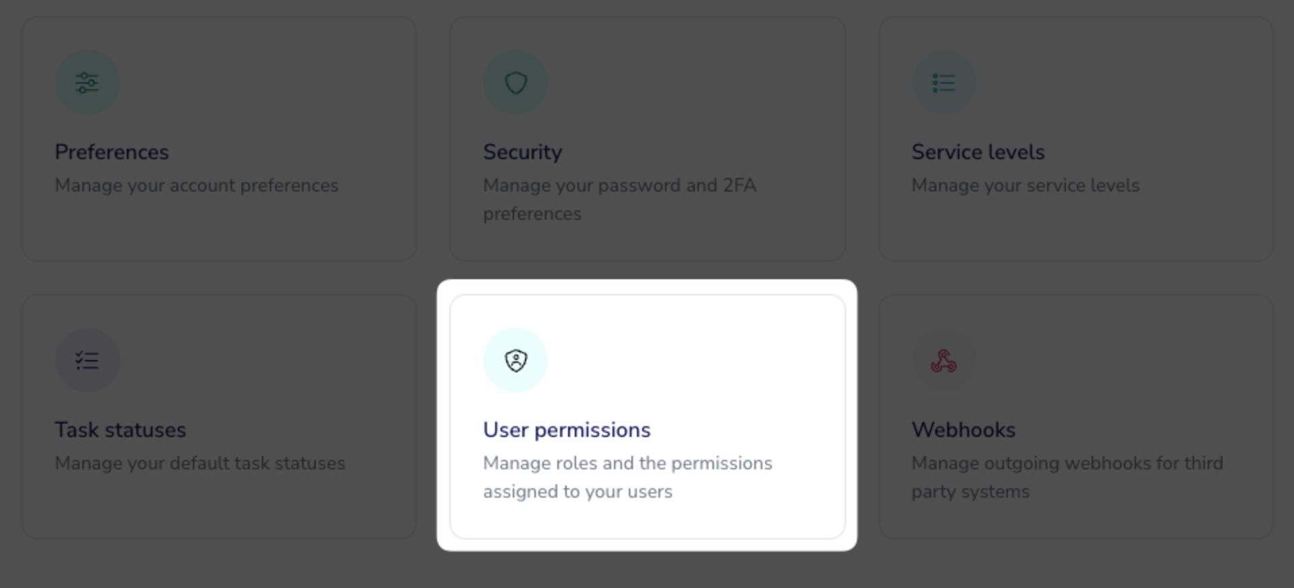
Task: Click the Security shield icon
Action: [x=515, y=83]
